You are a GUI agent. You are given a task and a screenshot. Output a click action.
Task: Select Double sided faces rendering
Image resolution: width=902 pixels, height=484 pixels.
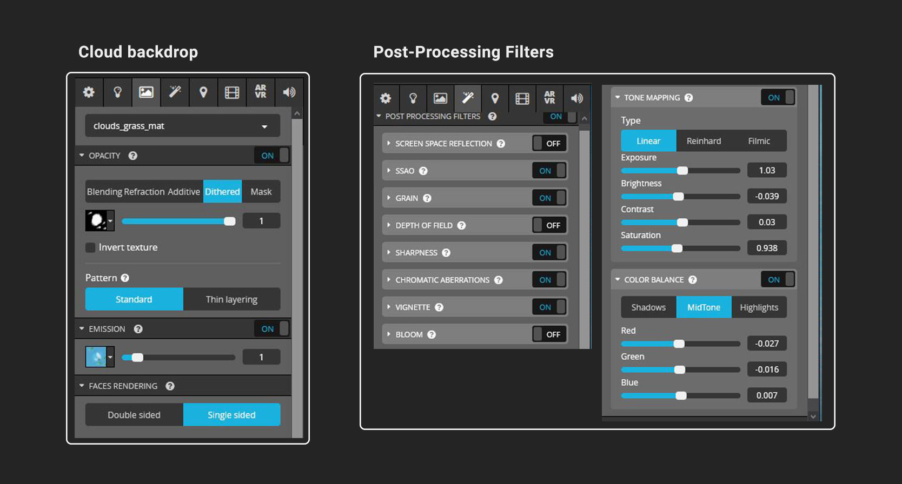coord(134,415)
